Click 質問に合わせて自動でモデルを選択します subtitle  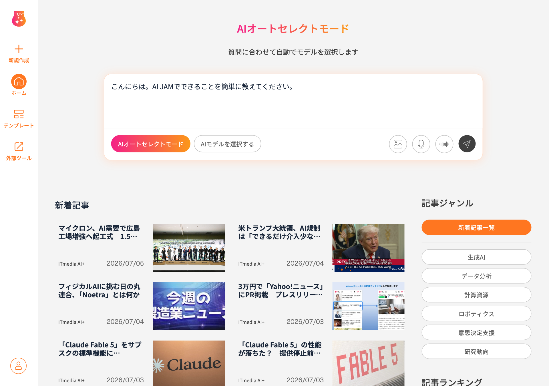pos(293,52)
